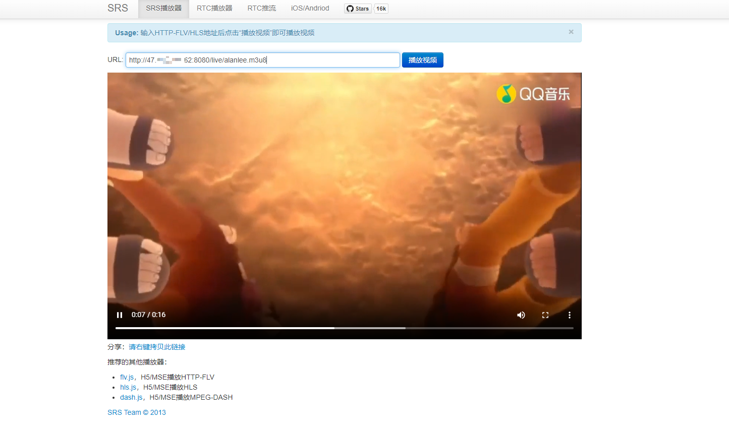Switch to SRS播放器 tab
Screen dimensions: 729x432
click(x=164, y=9)
